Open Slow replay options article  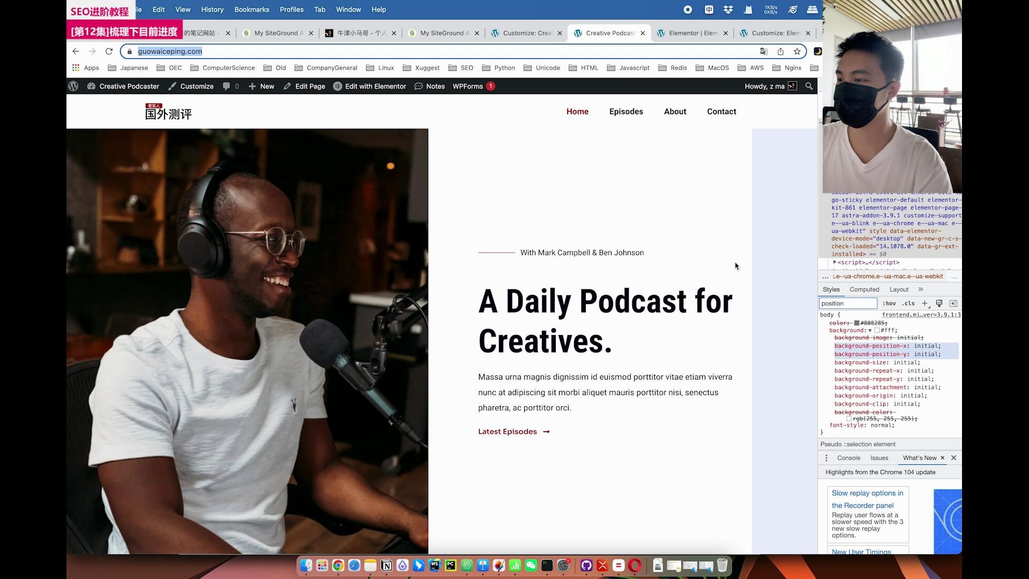[x=867, y=499]
